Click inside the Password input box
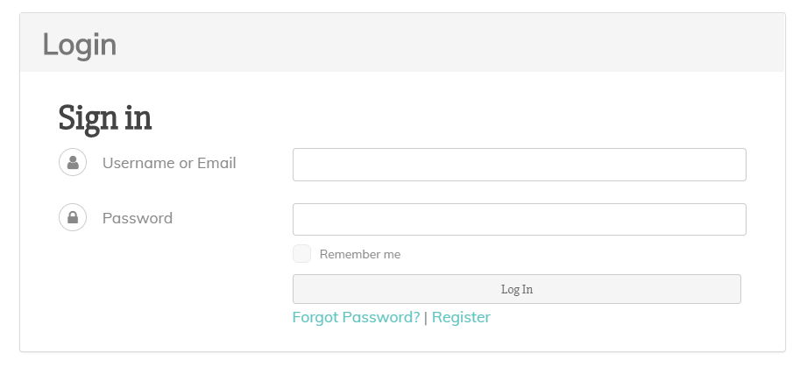Viewport: 807px width, 374px height. [x=519, y=220]
